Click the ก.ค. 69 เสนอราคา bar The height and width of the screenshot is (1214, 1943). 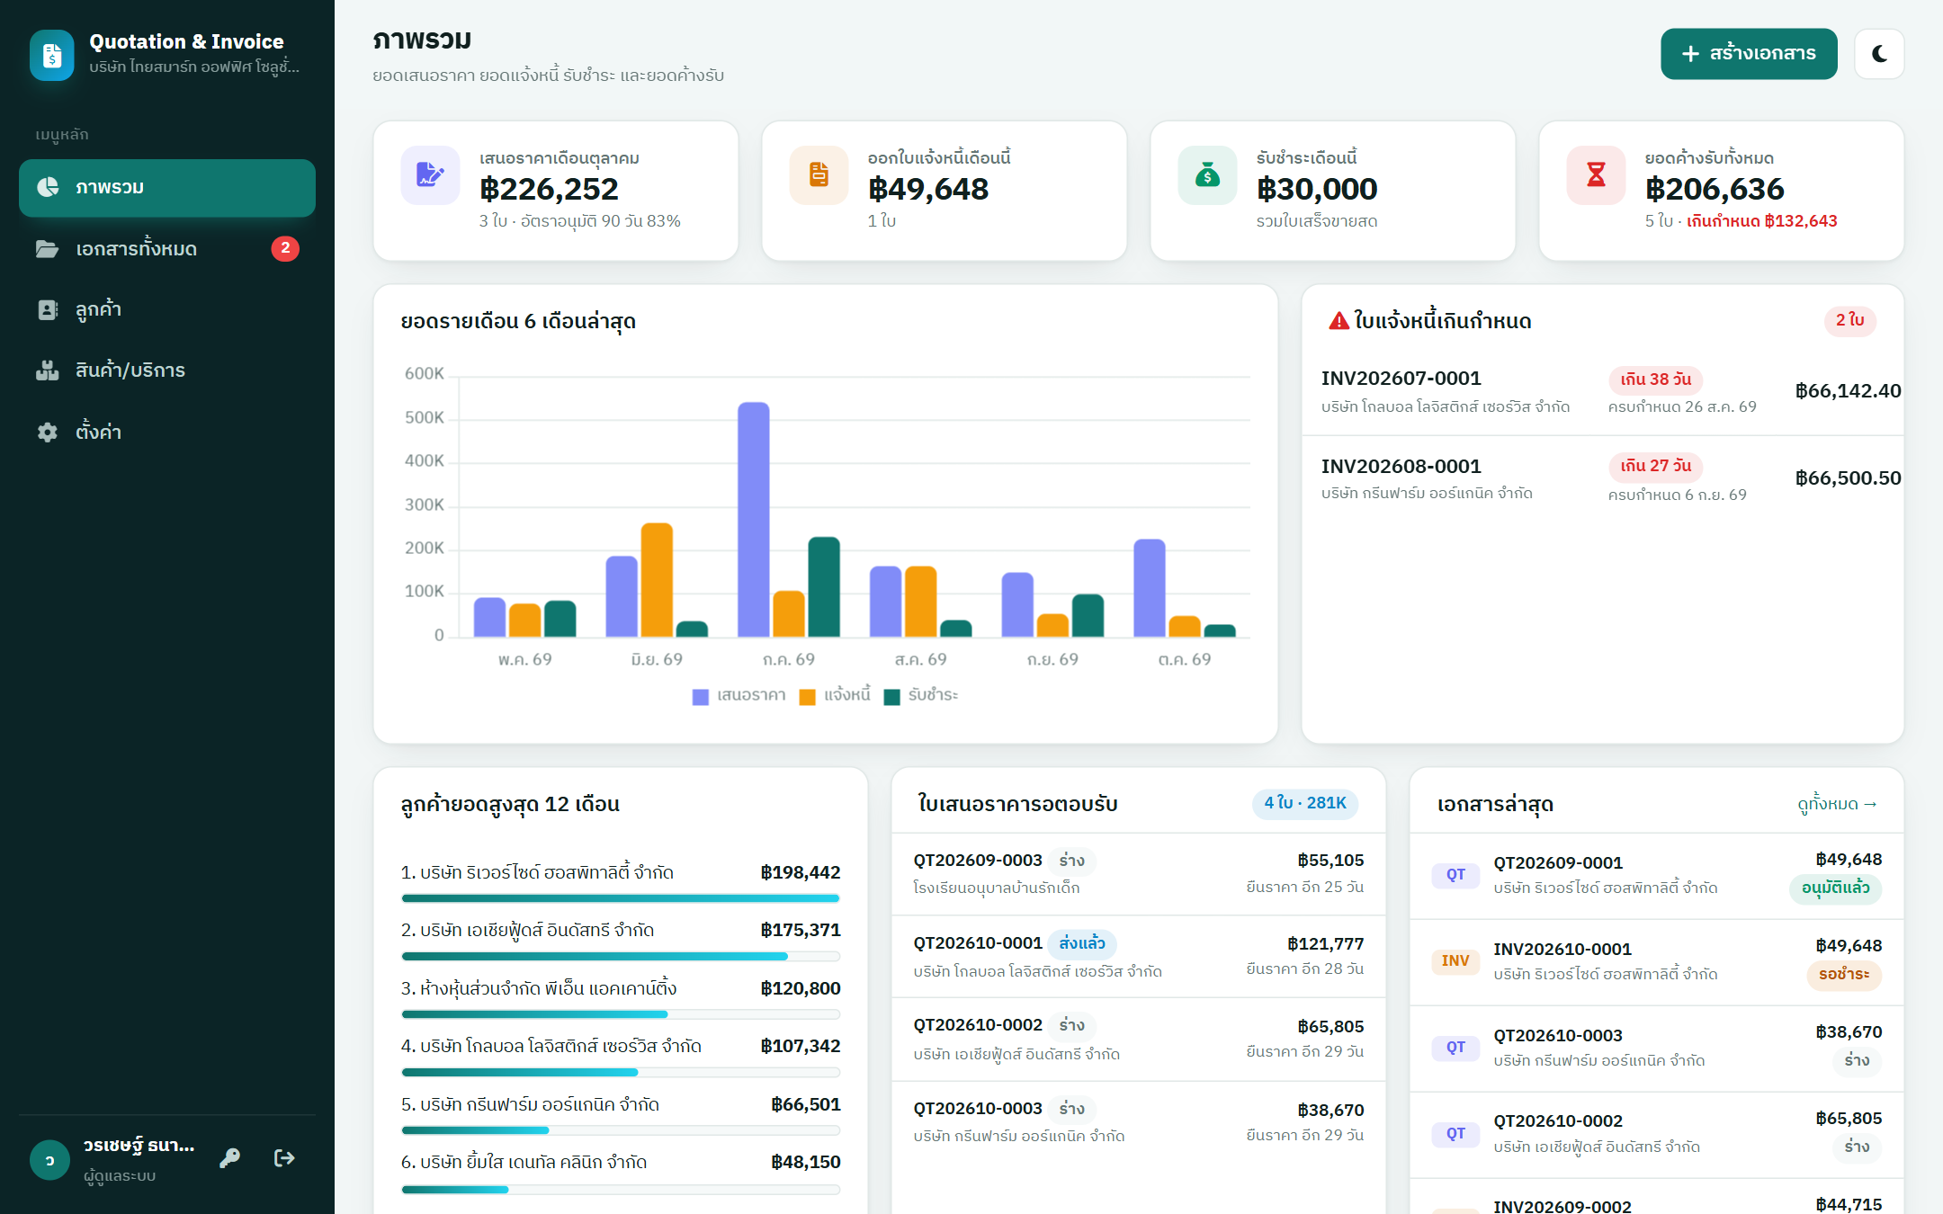click(753, 520)
